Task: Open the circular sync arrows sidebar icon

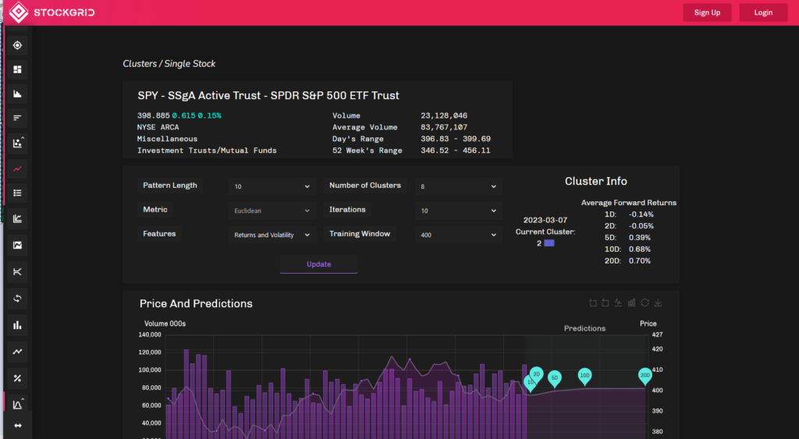Action: pyautogui.click(x=17, y=299)
